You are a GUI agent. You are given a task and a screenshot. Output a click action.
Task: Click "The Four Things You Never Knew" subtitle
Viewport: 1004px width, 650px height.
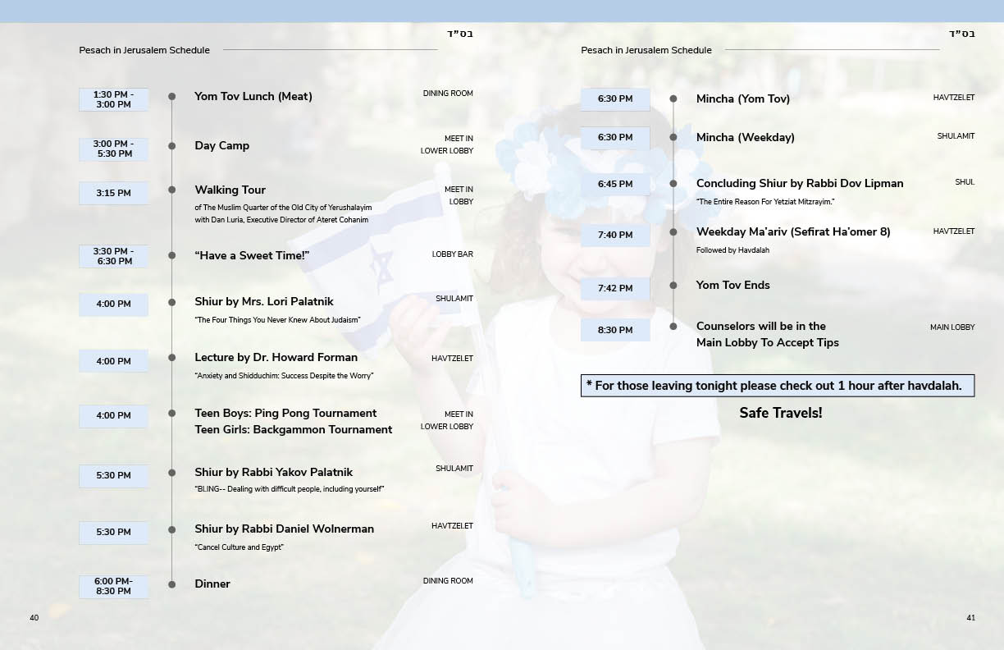[x=277, y=320]
